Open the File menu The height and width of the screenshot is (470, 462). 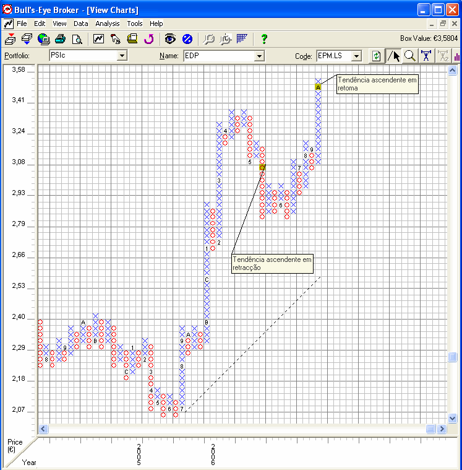tap(22, 24)
